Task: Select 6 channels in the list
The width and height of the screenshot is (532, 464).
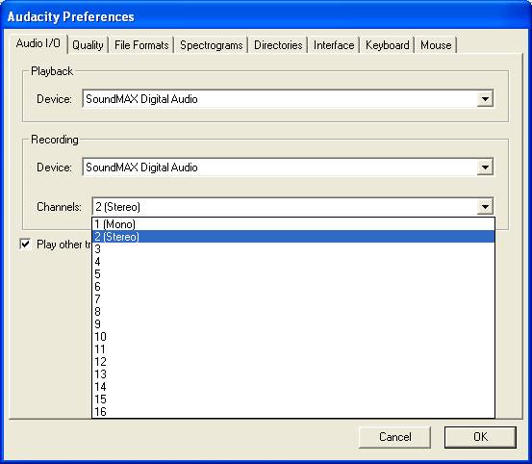Action: (293, 287)
